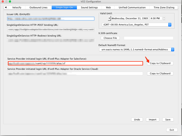This screenshot has width=182, height=136.
Task: Copy the Oracle Service Cloud URL to clipboard
Action: tap(160, 73)
